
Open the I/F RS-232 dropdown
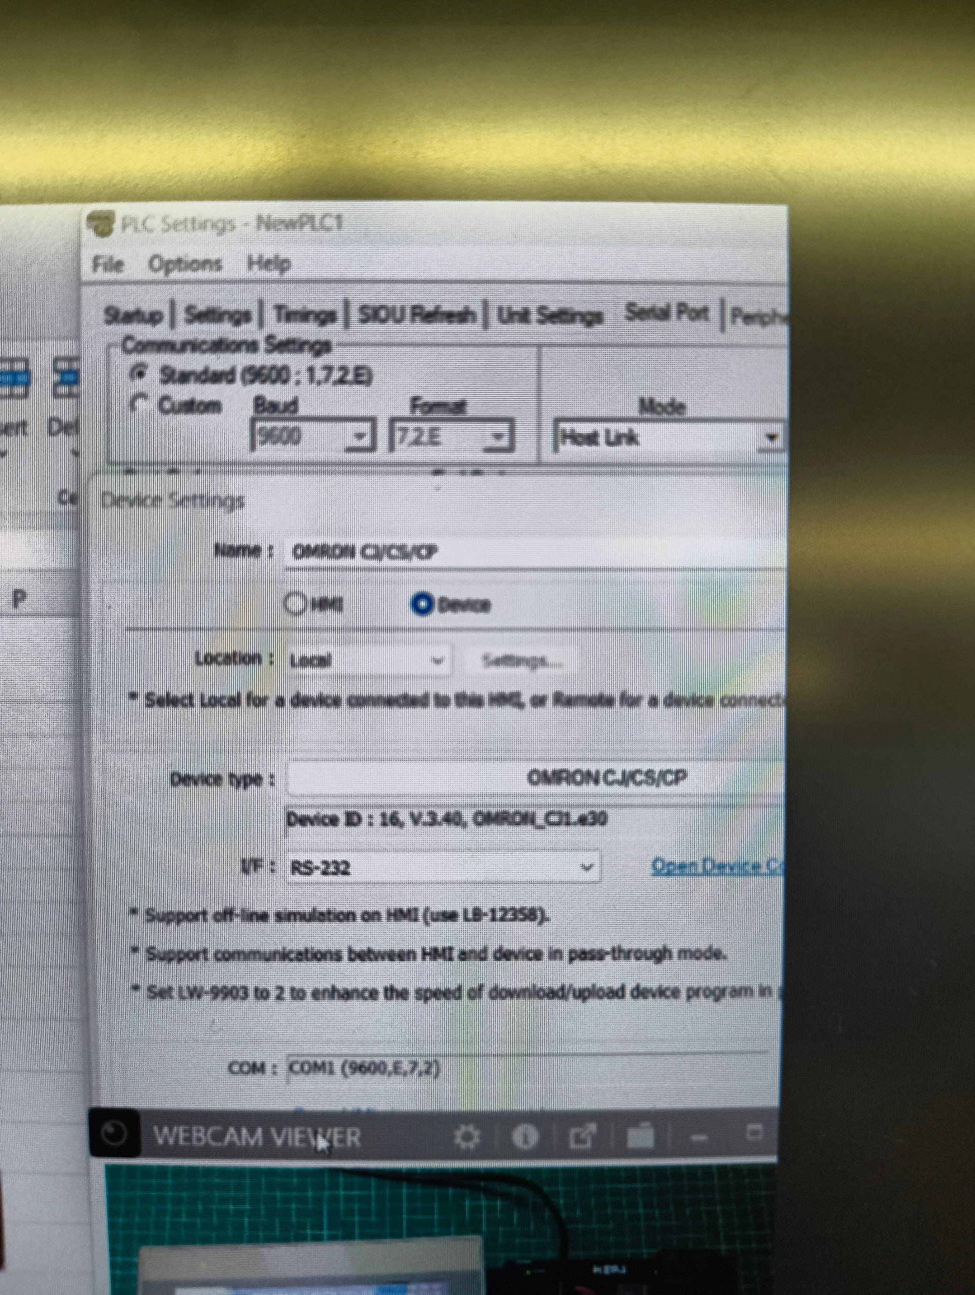[587, 866]
